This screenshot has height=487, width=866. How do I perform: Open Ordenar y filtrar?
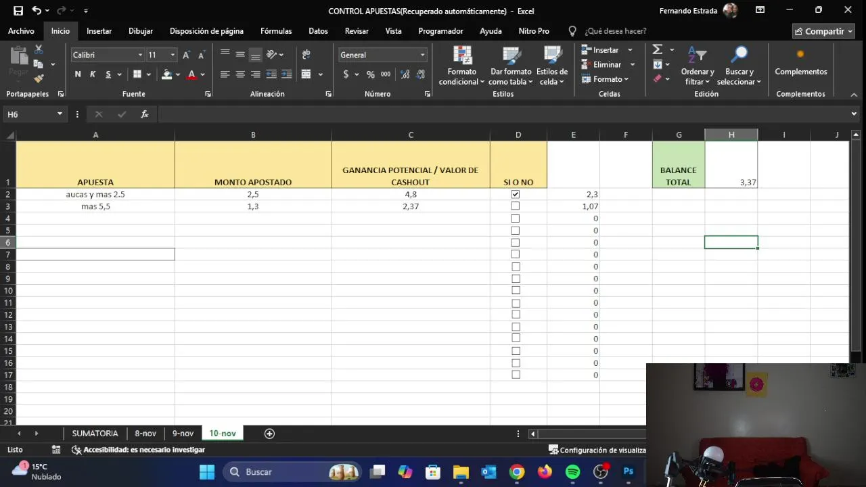coord(698,66)
